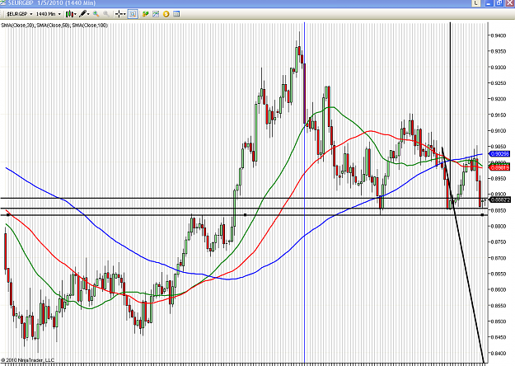Click right anchor of lowest horizontal line
The image size is (515, 366).
tap(482, 215)
